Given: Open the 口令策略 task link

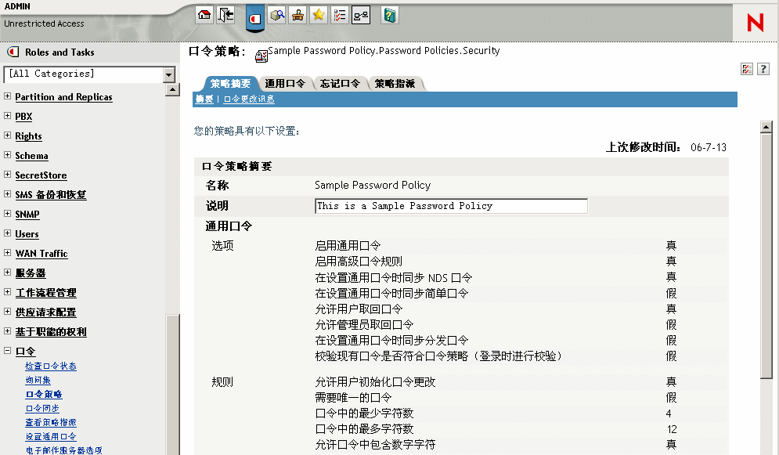Looking at the screenshot, I should point(44,395).
